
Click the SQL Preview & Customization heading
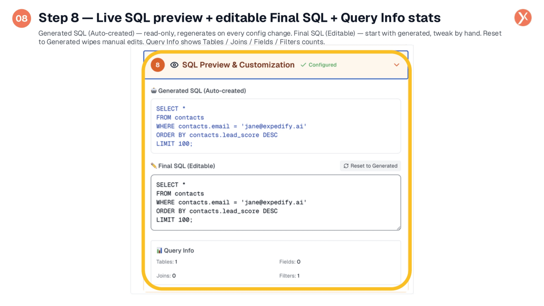coord(238,65)
